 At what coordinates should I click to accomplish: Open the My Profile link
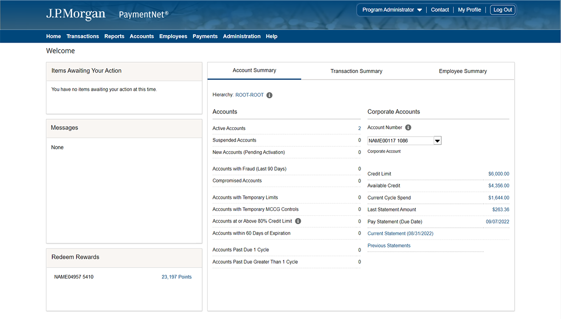point(469,10)
